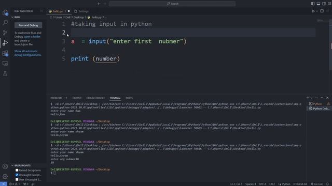Open the Run Python File dropdown arrow
The width and height of the screenshot is (332, 186).
coord(317,11)
